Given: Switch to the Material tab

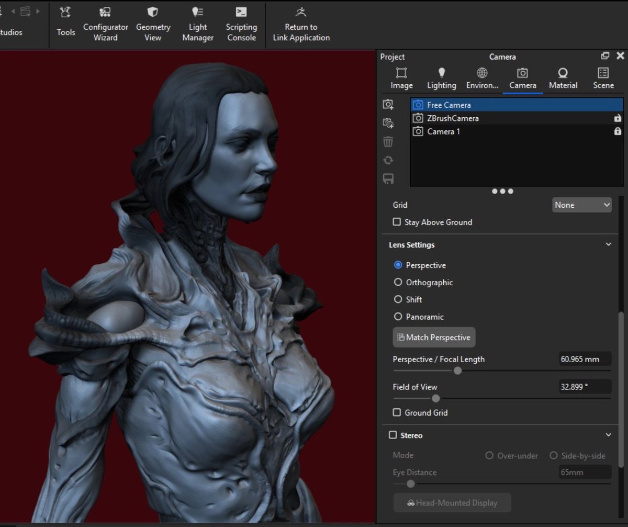Looking at the screenshot, I should pos(563,78).
